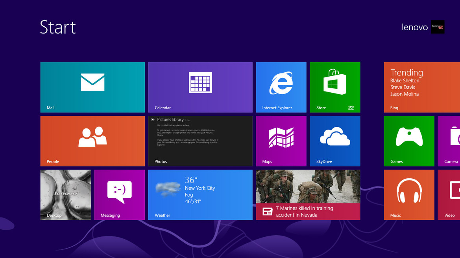Click the lenovo user account name

[x=414, y=27]
